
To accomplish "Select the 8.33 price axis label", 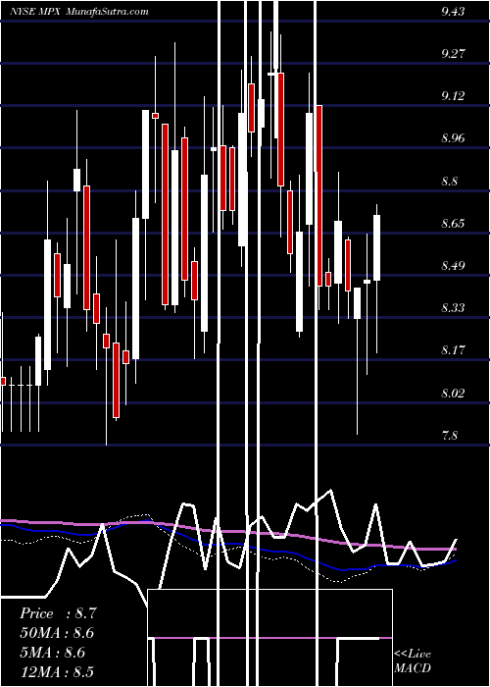I will click(x=453, y=308).
